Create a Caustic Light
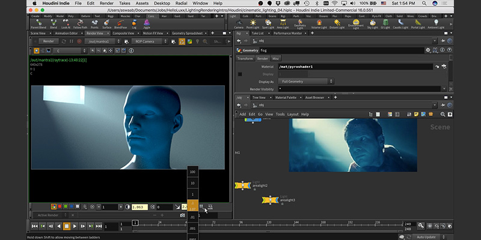Viewport: 481px width, 240px height. point(400,24)
